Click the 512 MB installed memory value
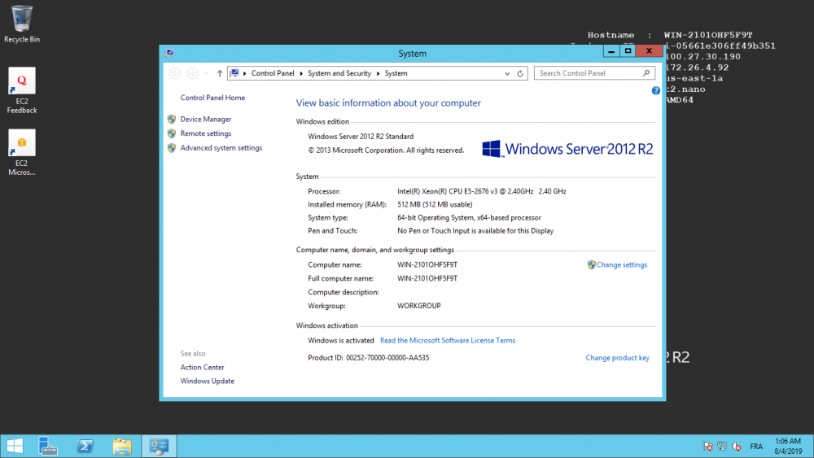814x458 pixels. [x=435, y=205]
